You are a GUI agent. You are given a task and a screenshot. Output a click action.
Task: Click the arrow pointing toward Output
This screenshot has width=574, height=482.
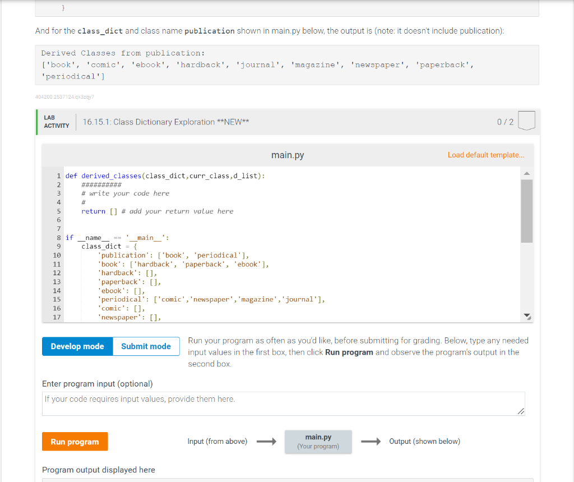point(371,442)
